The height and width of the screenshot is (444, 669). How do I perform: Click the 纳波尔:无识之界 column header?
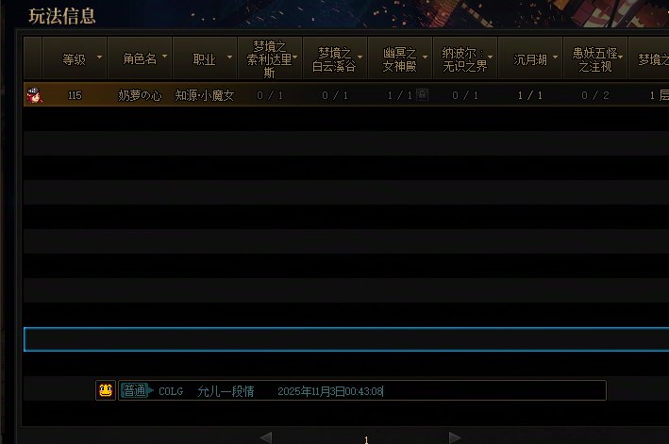coord(464,58)
